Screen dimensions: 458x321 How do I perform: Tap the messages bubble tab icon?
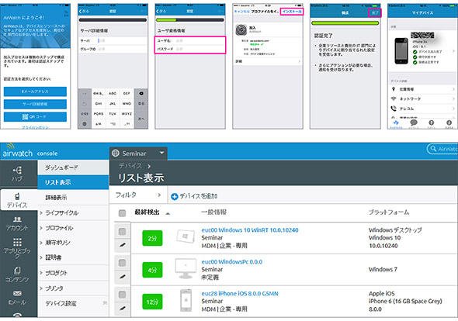tap(414, 123)
